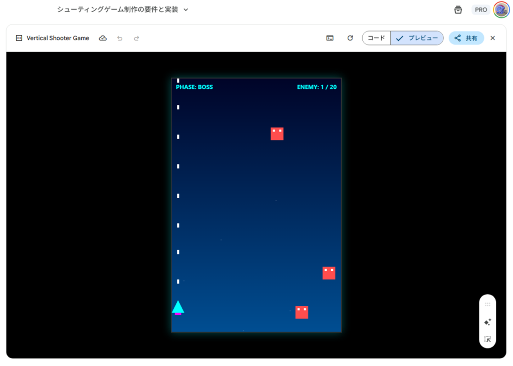Screen dimensions: 513x366
Task: Click the シューティングゲーム制作の要件と実装 title
Action: click(x=117, y=9)
